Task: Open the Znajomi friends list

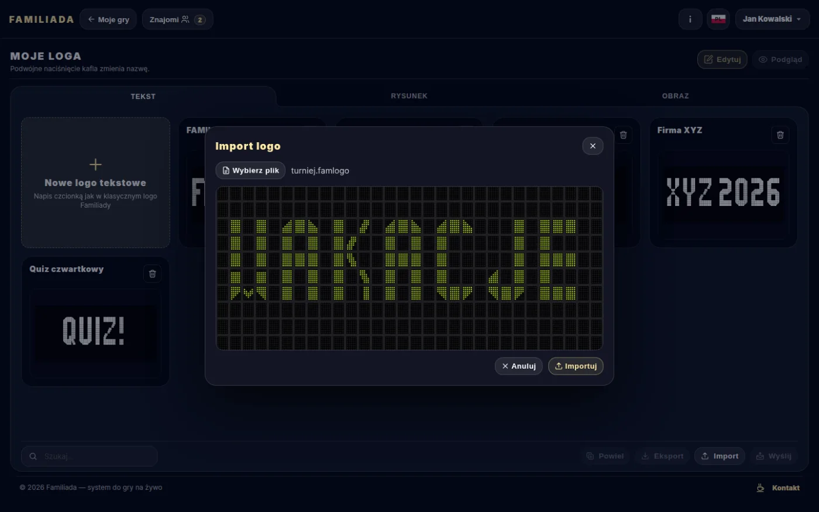Action: coord(177,19)
